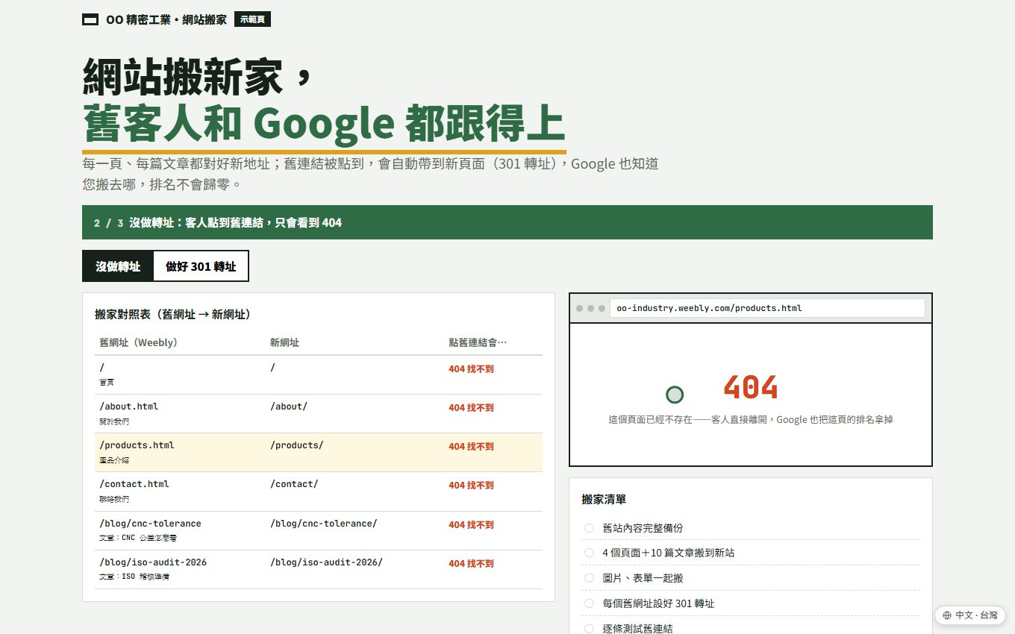Image resolution: width=1015 pixels, height=634 pixels.
Task: Check 圖片、表單一起搬 item
Action: point(589,578)
